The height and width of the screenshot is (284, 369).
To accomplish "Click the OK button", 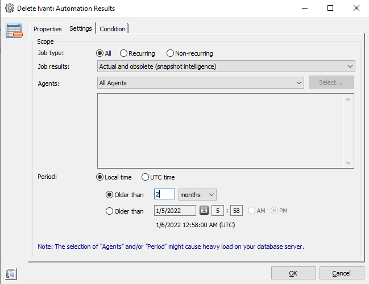I will (293, 273).
